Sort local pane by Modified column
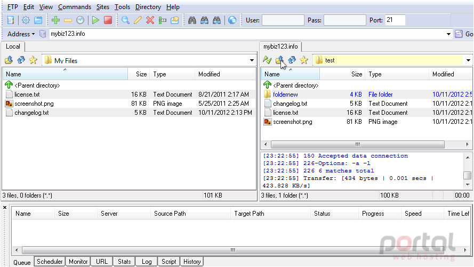Screen dimensions: 474x267 click(225, 74)
